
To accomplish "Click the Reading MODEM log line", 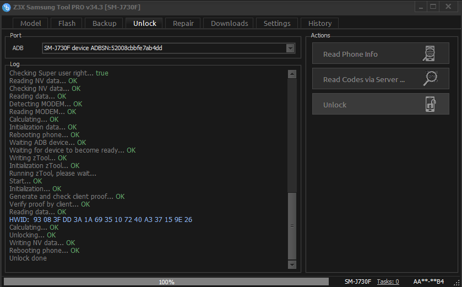I will point(43,112).
